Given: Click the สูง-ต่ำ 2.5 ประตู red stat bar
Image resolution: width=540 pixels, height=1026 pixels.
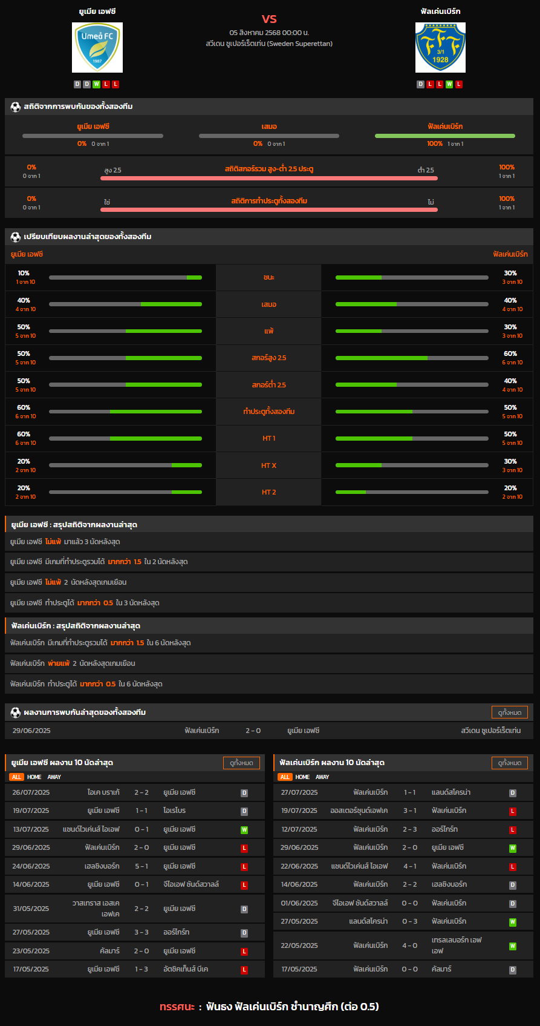Looking at the screenshot, I should tap(269, 179).
